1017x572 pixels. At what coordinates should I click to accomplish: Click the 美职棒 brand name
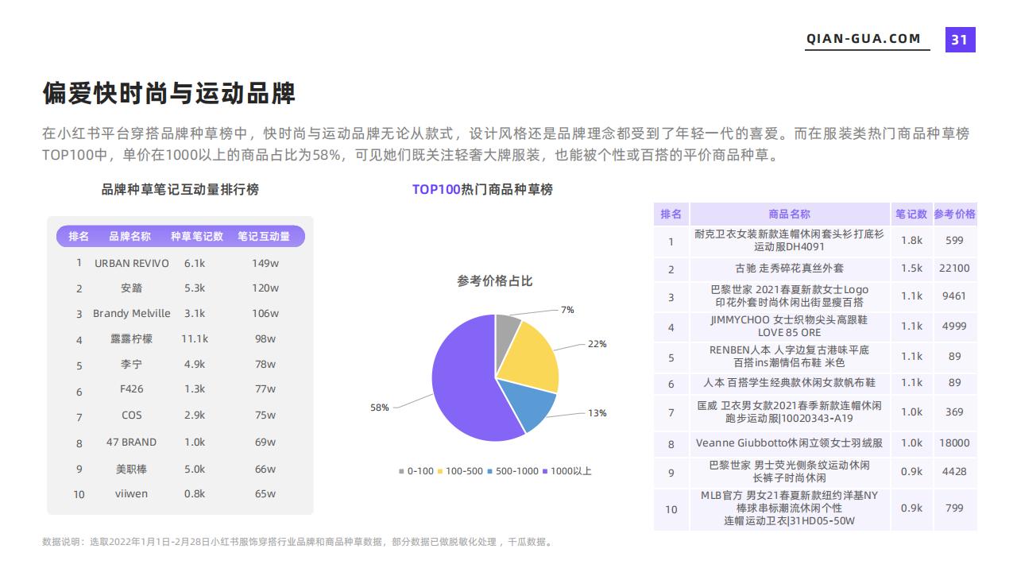tap(132, 469)
